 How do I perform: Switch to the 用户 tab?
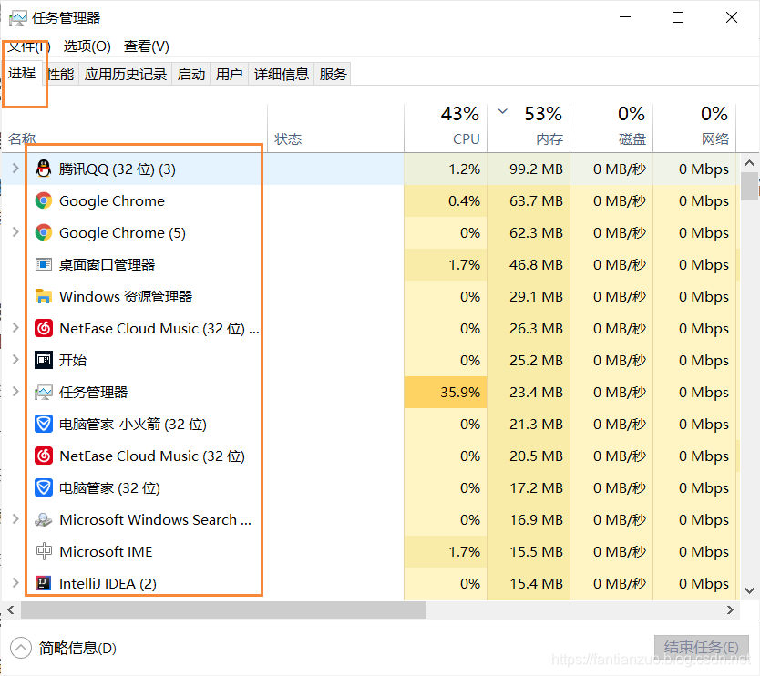230,74
